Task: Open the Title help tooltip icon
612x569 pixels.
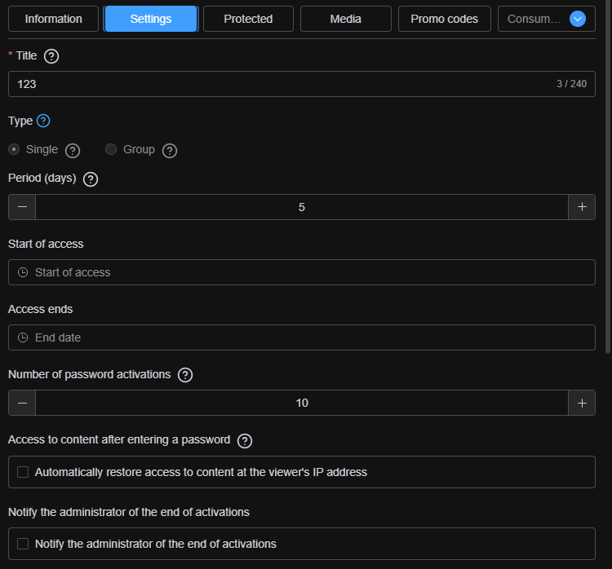Action: pyautogui.click(x=51, y=56)
